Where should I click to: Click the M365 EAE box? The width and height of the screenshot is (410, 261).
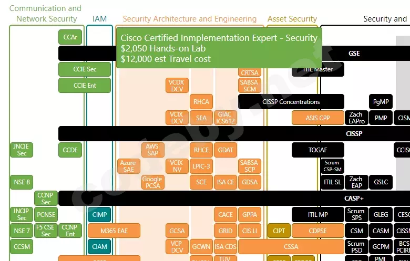click(x=114, y=231)
